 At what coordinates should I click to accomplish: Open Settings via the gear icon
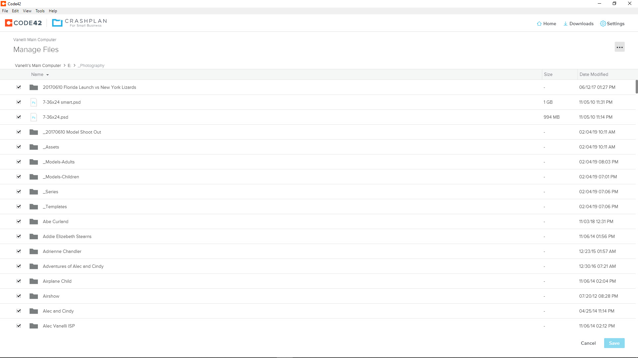click(x=603, y=24)
